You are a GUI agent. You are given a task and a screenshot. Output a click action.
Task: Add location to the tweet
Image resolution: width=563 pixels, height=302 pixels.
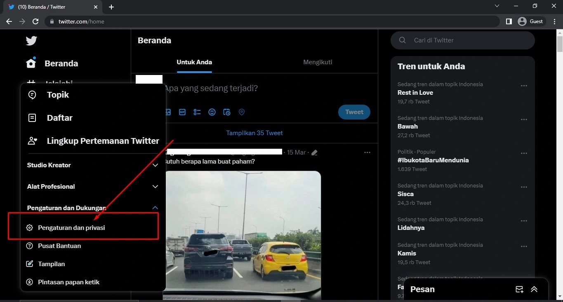pyautogui.click(x=242, y=112)
